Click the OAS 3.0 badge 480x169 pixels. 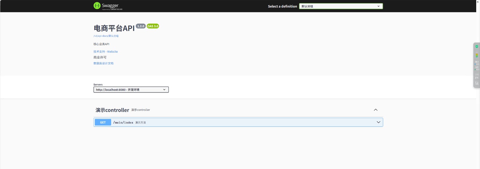(153, 26)
